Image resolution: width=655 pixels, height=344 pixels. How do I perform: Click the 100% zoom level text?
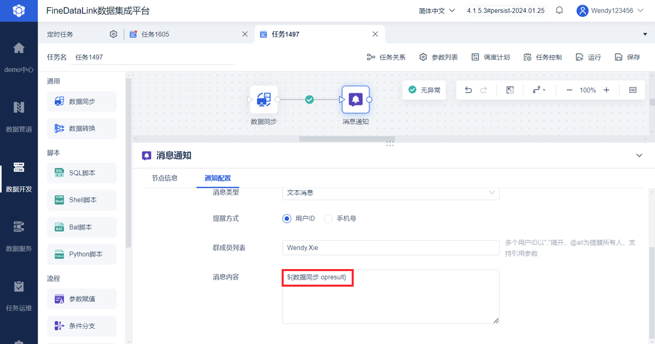[587, 90]
